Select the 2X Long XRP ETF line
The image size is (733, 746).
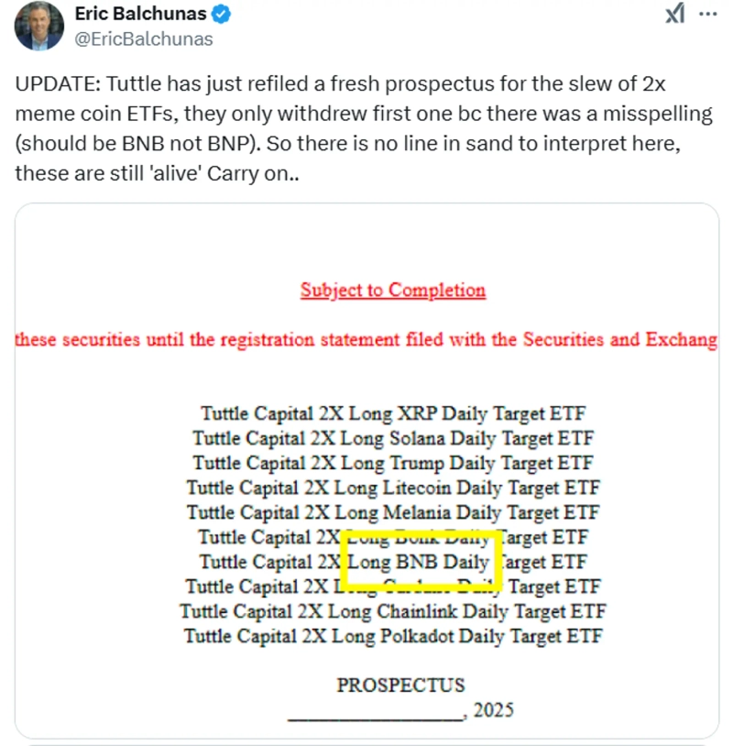pos(393,413)
